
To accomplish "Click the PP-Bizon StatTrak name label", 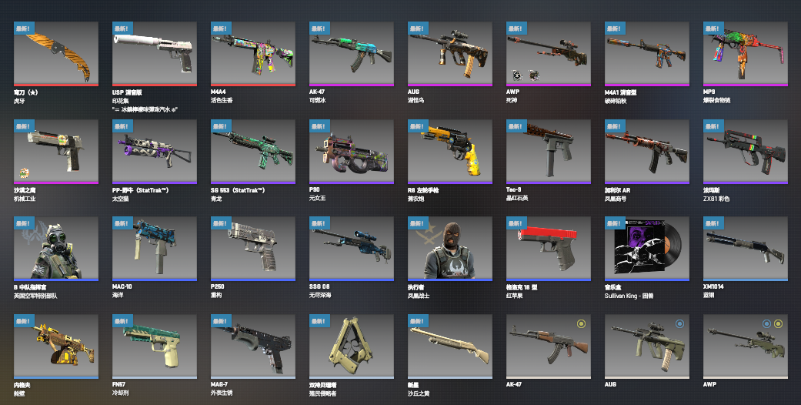I will coord(141,190).
